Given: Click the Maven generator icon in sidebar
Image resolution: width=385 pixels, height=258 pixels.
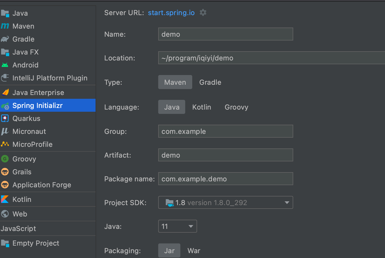Looking at the screenshot, I should click(x=5, y=26).
